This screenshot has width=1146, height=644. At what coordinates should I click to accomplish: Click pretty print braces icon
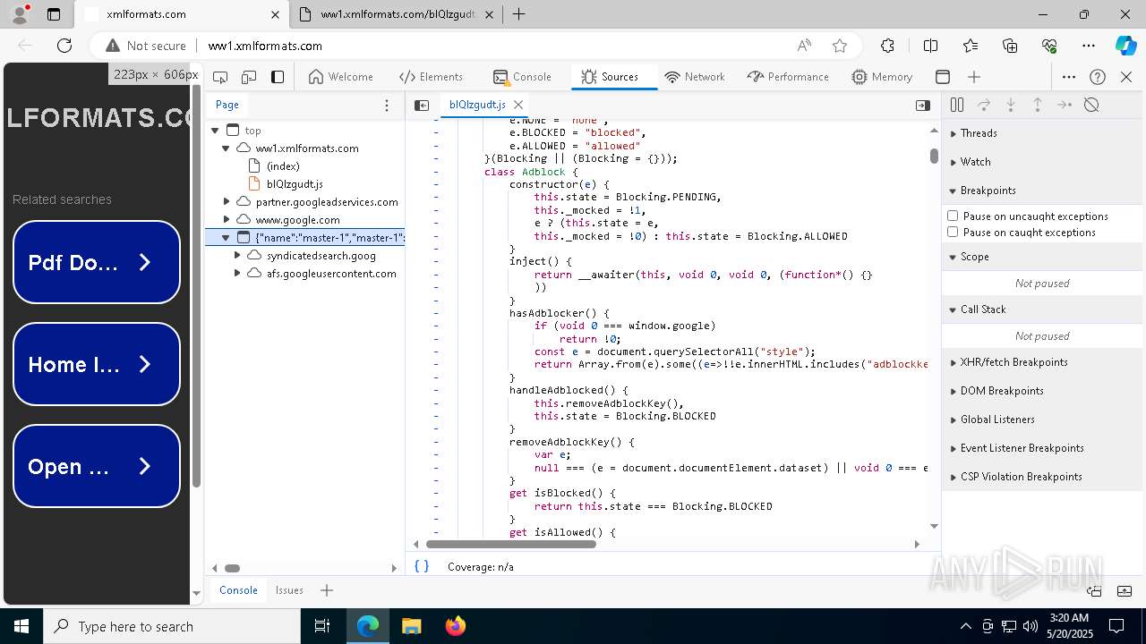[x=422, y=566]
